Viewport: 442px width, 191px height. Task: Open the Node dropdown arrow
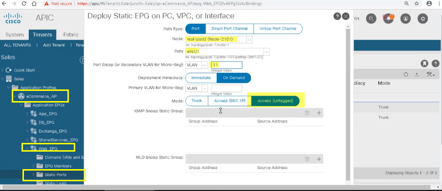tap(249, 39)
